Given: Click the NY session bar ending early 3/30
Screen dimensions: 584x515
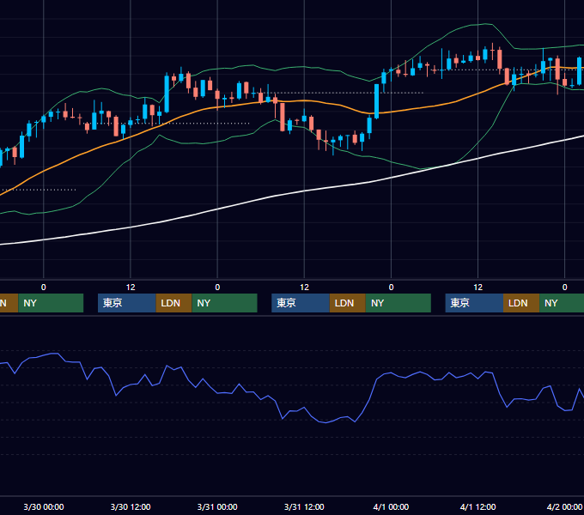Looking at the screenshot, I should (51, 303).
